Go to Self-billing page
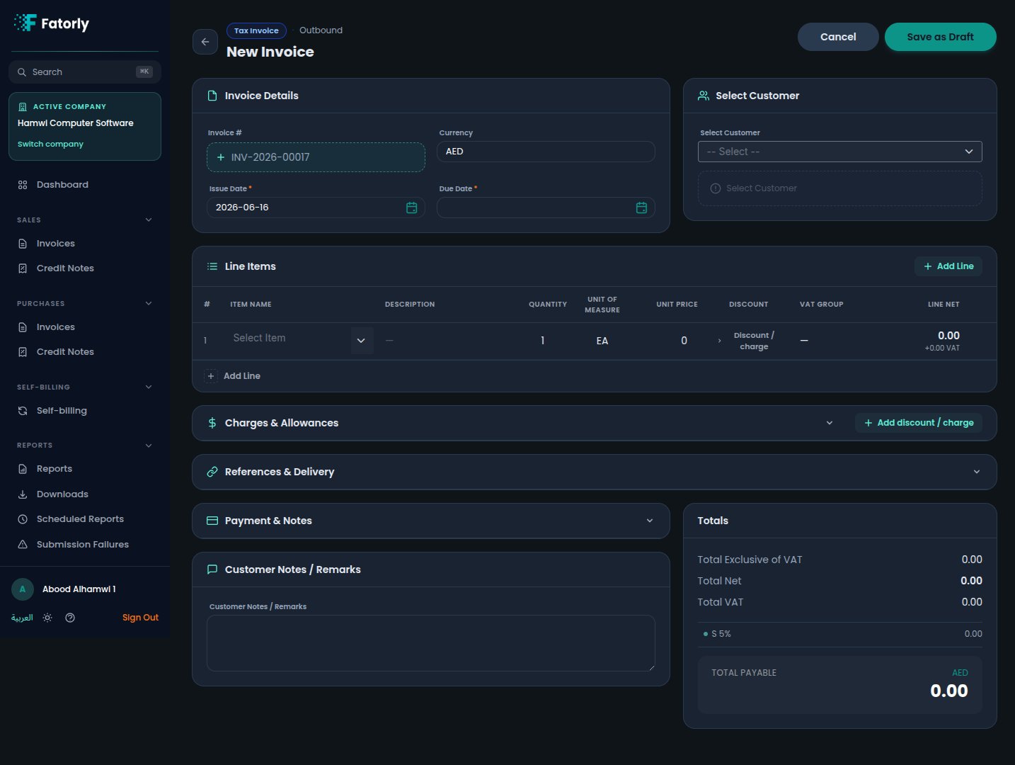 pos(85,411)
